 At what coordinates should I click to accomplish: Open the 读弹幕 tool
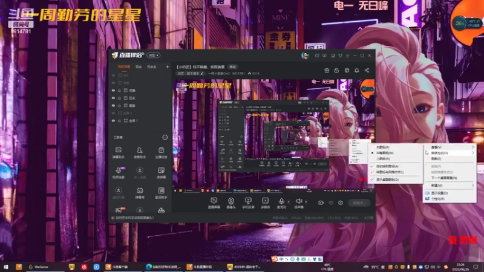161,173
